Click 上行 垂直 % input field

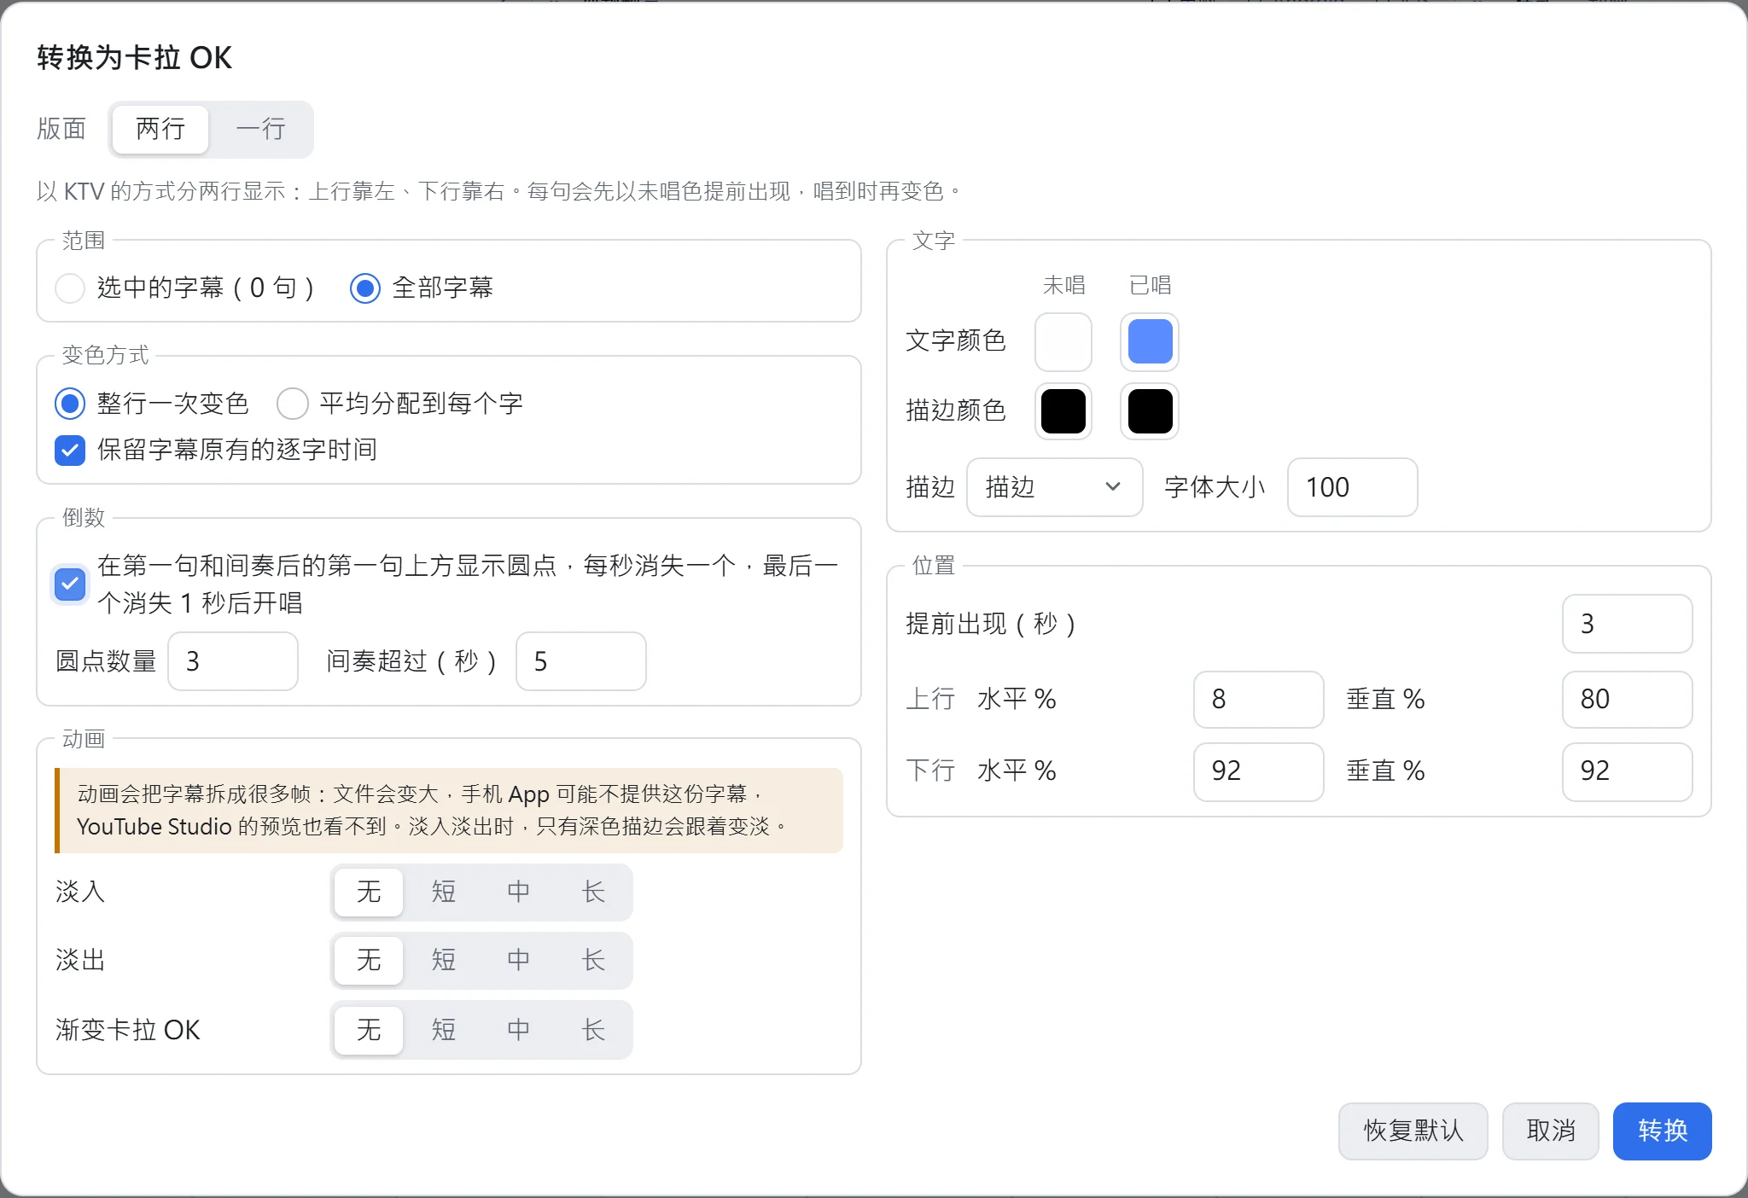pyautogui.click(x=1628, y=700)
